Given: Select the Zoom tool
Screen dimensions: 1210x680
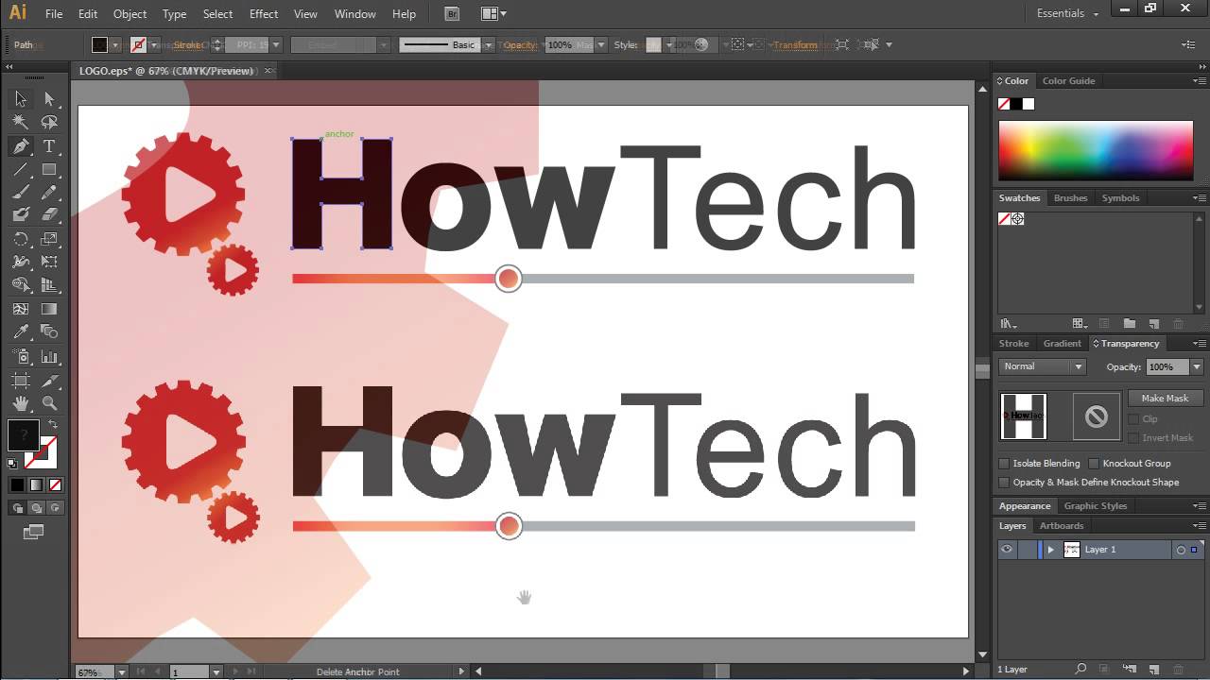Looking at the screenshot, I should click(x=49, y=403).
